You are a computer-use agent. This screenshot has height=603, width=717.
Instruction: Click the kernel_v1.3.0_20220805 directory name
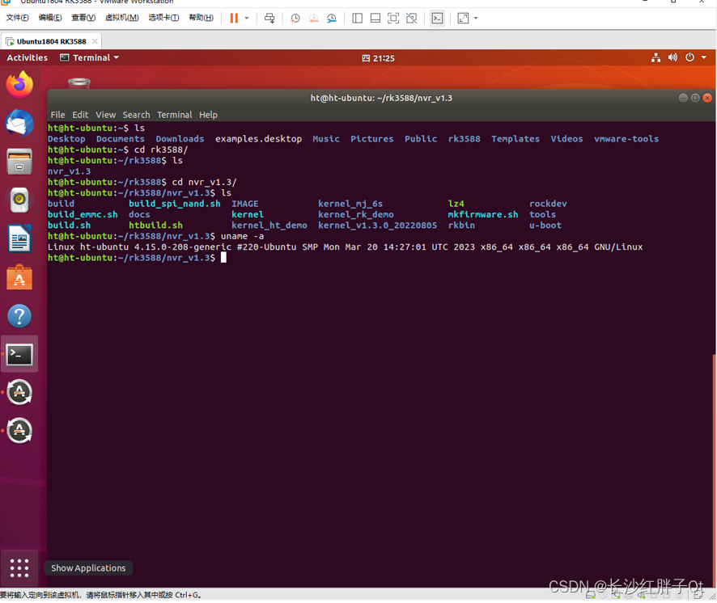377,226
